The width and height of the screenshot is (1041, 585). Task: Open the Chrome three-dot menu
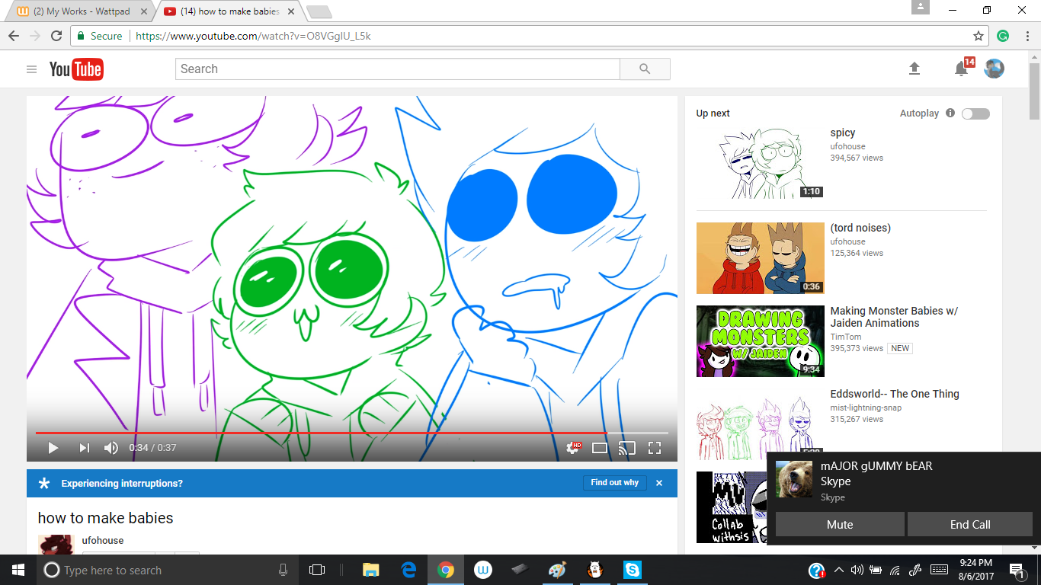[x=1026, y=36]
